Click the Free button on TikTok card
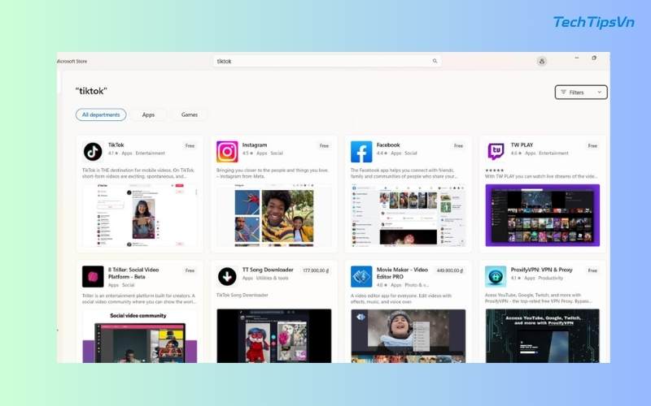 [x=190, y=146]
